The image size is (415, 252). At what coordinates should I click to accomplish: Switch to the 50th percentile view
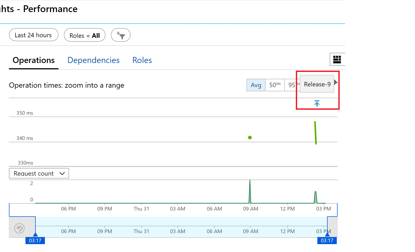click(275, 85)
